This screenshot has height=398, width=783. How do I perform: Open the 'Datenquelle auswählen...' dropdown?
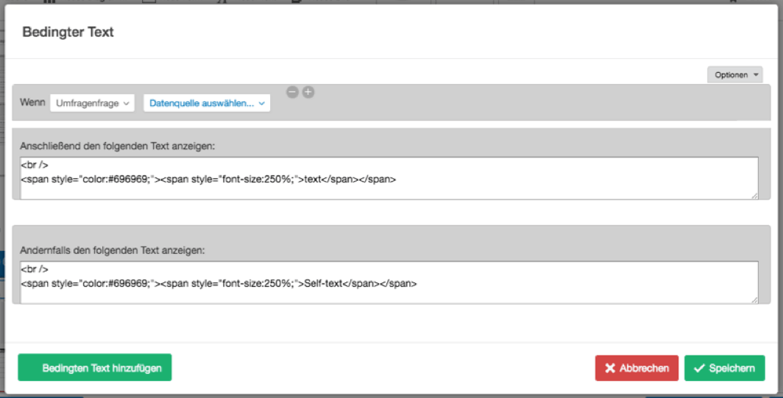point(207,104)
